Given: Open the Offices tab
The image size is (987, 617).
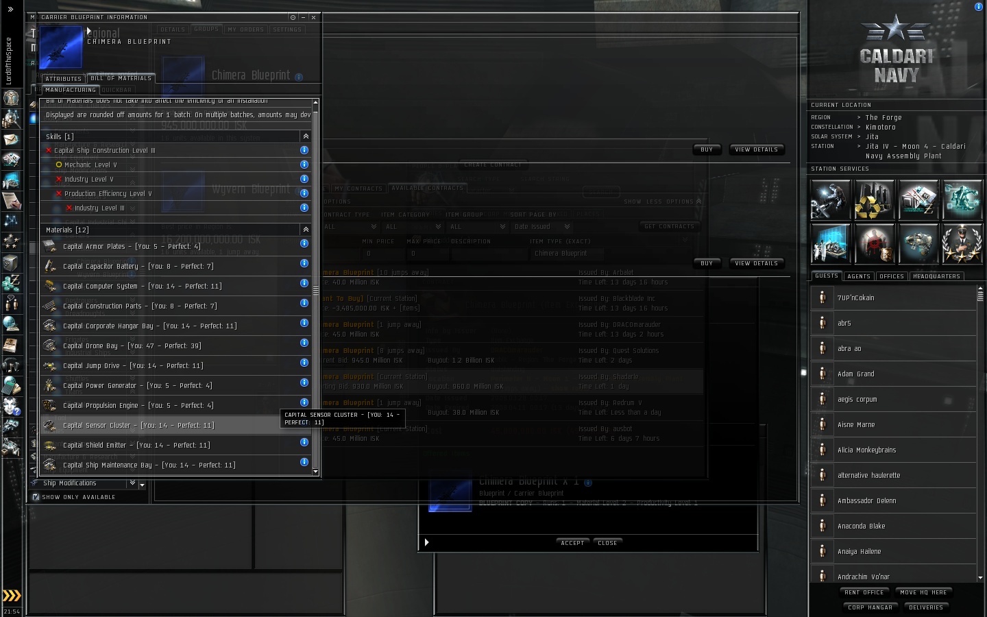Looking at the screenshot, I should coord(892,276).
